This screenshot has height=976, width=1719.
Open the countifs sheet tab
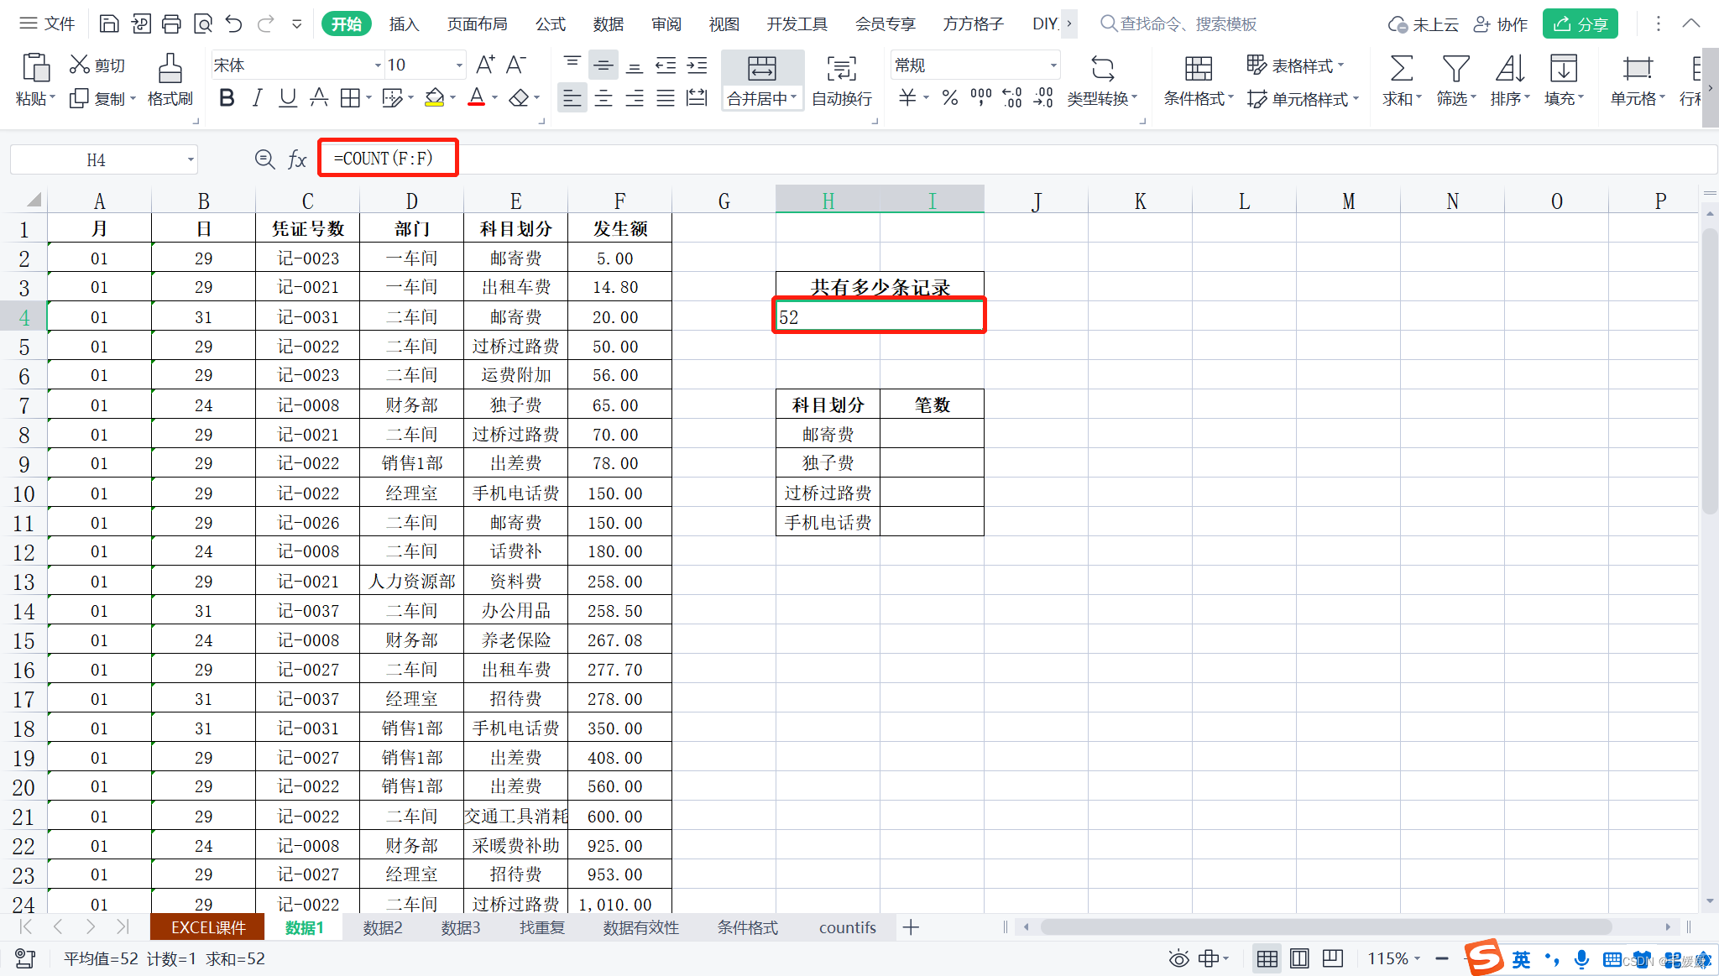[847, 927]
